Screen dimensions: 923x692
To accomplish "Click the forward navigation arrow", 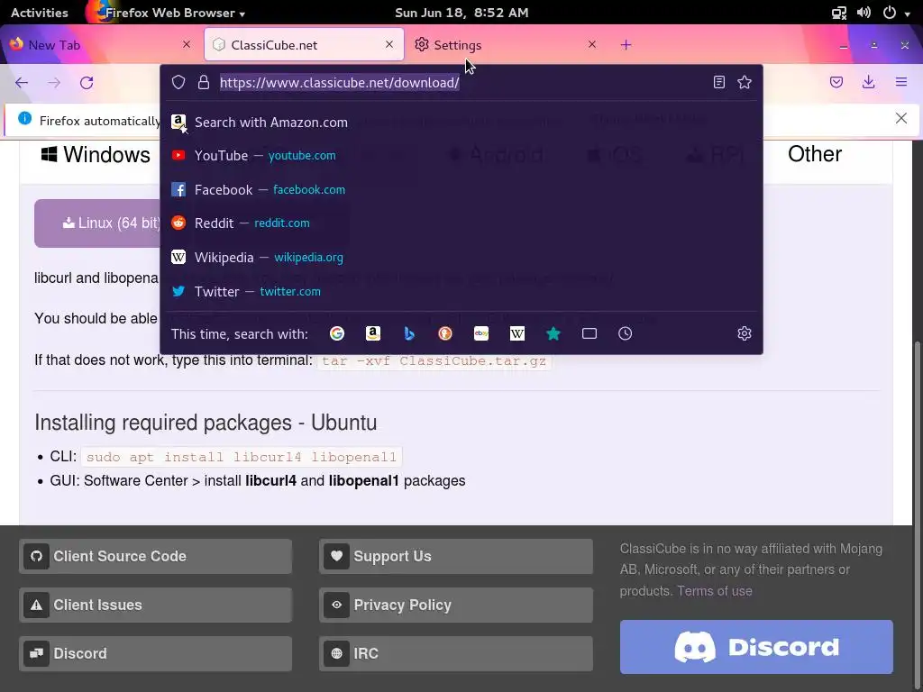I will point(54,82).
